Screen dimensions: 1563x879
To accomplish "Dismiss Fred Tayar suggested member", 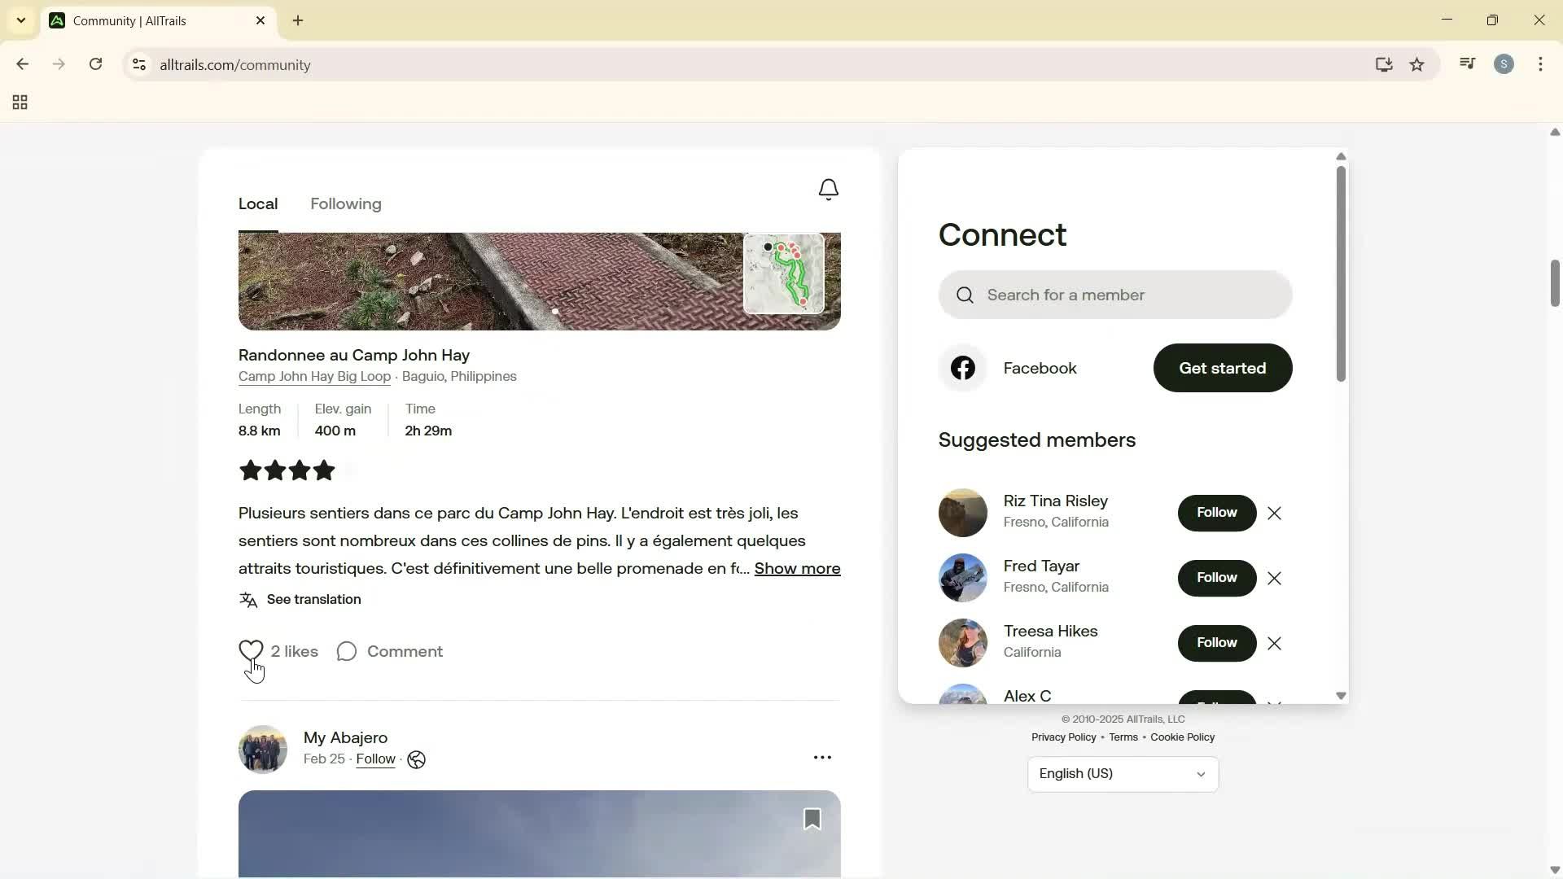I will [1275, 579].
